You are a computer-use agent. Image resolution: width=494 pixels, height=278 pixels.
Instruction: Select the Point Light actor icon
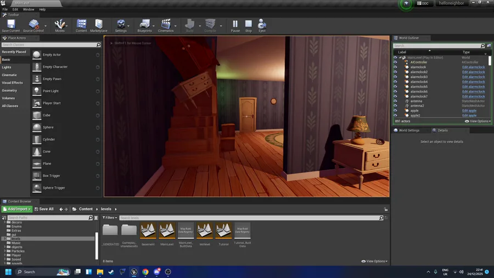[37, 91]
